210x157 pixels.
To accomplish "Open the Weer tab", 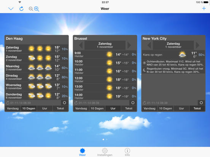I will [x=83, y=152].
